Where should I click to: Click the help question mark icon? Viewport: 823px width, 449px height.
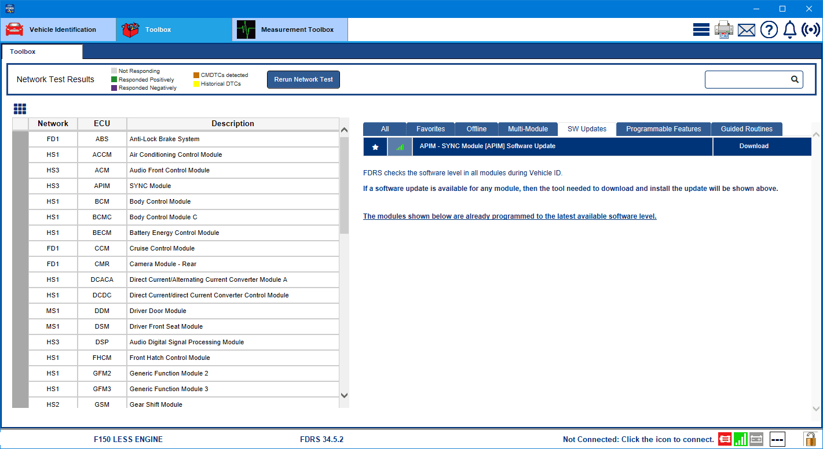click(x=769, y=30)
